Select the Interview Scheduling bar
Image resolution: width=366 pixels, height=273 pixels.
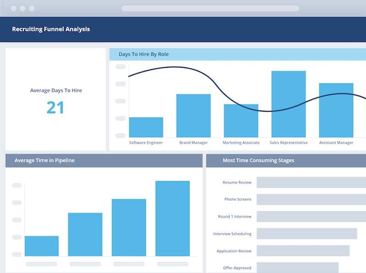click(307, 234)
